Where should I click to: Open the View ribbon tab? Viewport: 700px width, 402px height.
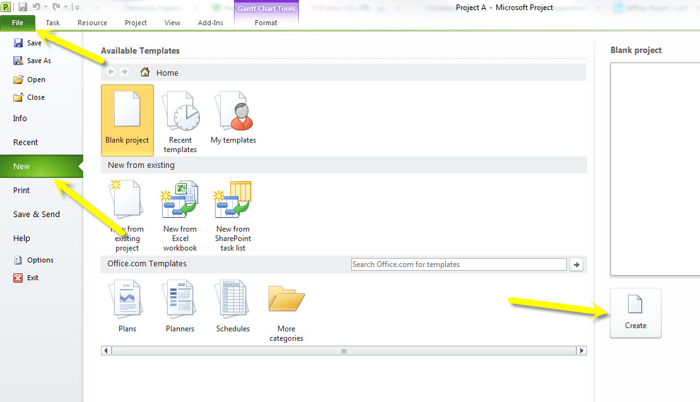(x=172, y=23)
